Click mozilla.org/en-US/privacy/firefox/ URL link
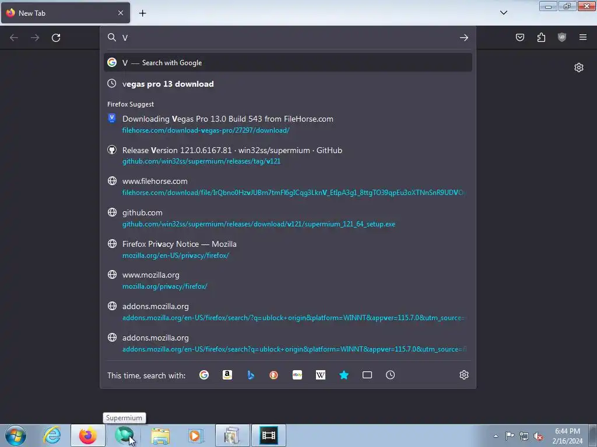Viewport: 597px width, 447px height. coord(175,256)
